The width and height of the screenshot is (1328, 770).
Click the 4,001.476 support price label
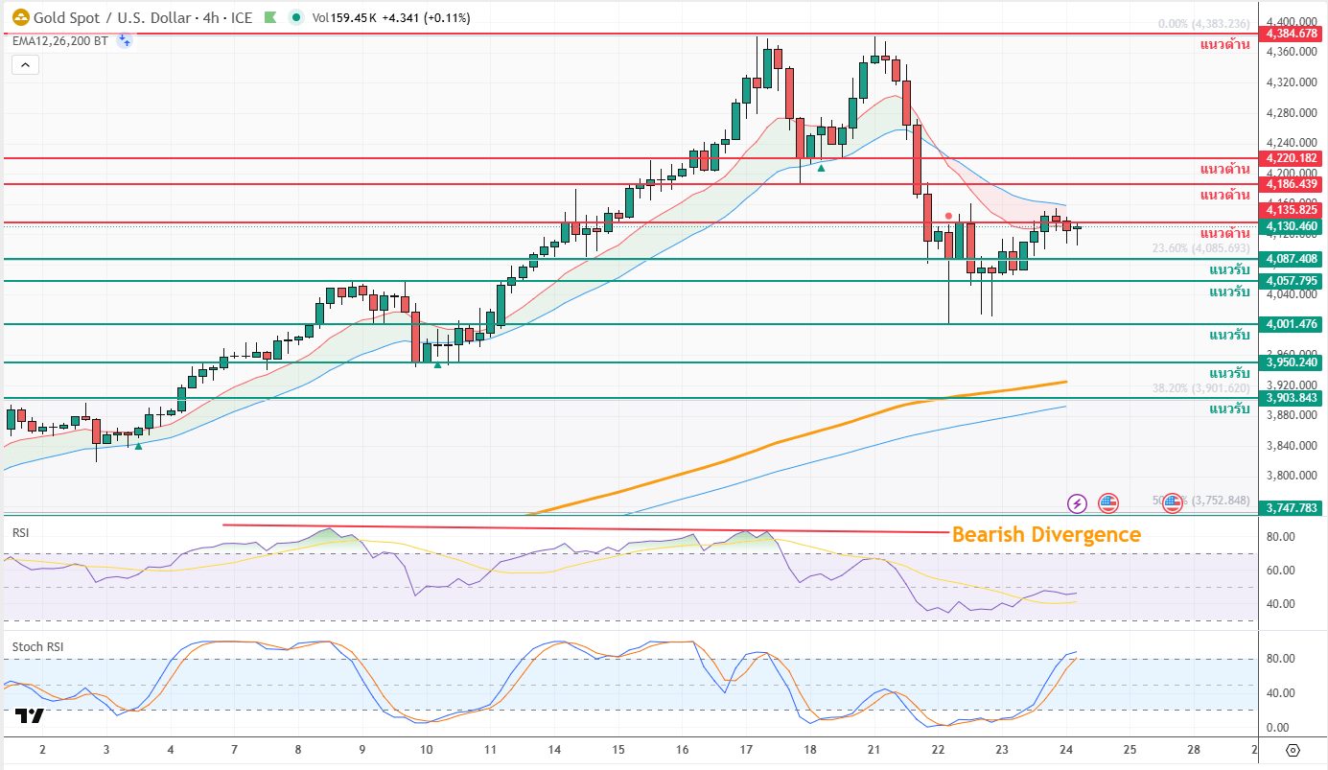click(1293, 325)
